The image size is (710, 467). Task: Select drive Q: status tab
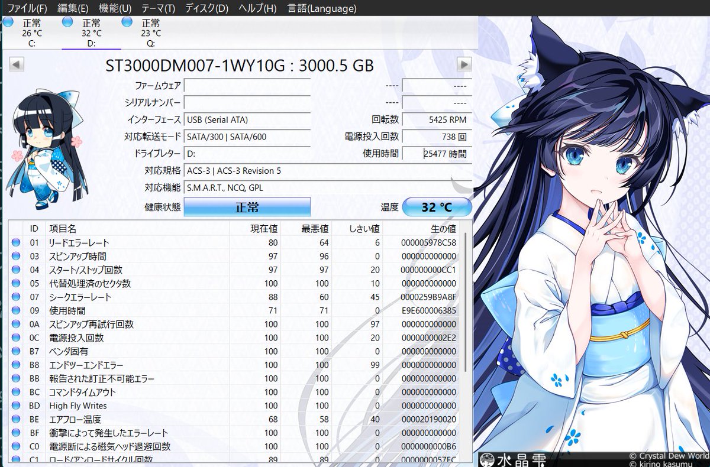(x=150, y=33)
